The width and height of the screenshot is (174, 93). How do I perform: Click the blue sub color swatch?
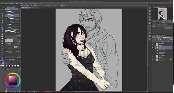3,63
